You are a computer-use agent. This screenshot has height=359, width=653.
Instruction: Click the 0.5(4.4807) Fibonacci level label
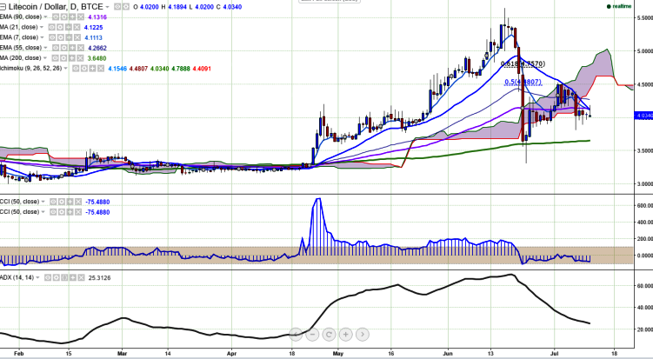click(x=523, y=82)
